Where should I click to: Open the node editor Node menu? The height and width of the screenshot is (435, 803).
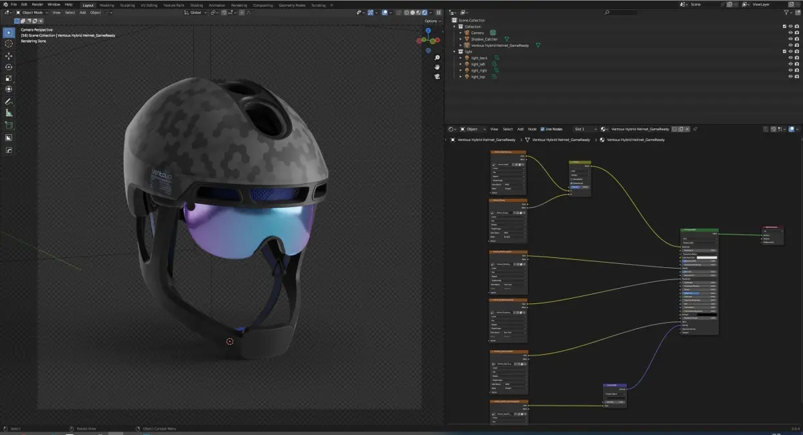[532, 129]
